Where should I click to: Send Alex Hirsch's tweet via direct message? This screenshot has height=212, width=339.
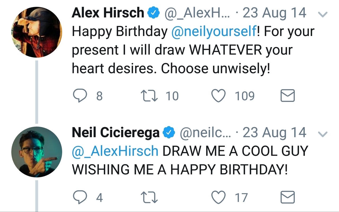(287, 96)
